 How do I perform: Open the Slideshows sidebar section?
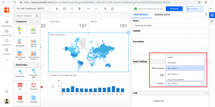click(x=7, y=42)
